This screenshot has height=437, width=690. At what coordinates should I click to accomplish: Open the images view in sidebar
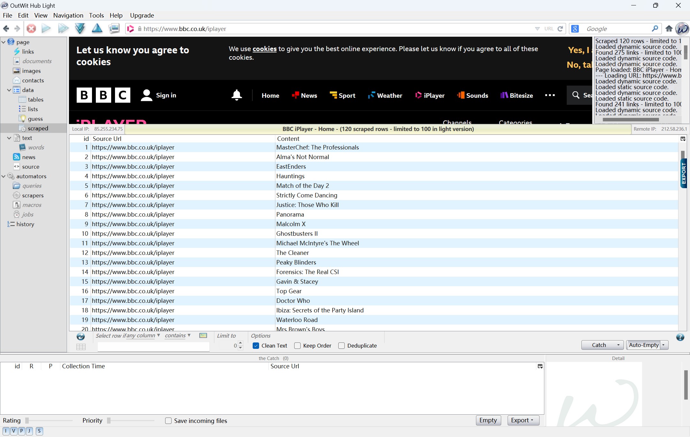[31, 71]
